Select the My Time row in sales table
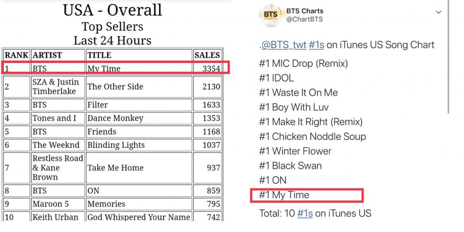Screen dimensions: 464x232 click(113, 68)
